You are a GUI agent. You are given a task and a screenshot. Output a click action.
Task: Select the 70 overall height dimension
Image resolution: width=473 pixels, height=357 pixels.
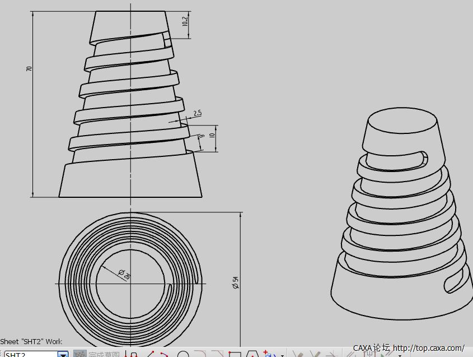click(29, 68)
